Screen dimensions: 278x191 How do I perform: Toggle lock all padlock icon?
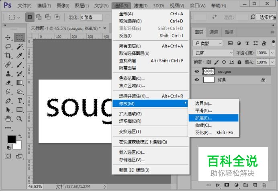[x=239, y=62]
